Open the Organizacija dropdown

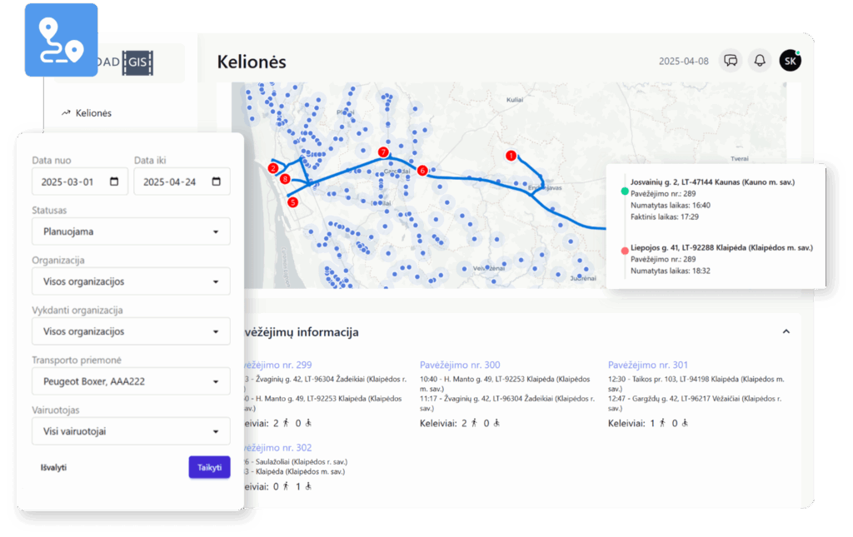[x=131, y=281]
